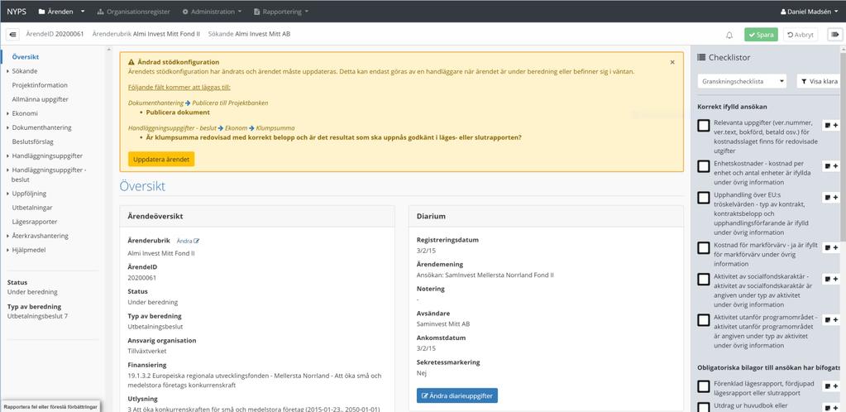This screenshot has height=412, width=846.
Task: Open the Rapportering dropdown menu
Action: pos(282,12)
